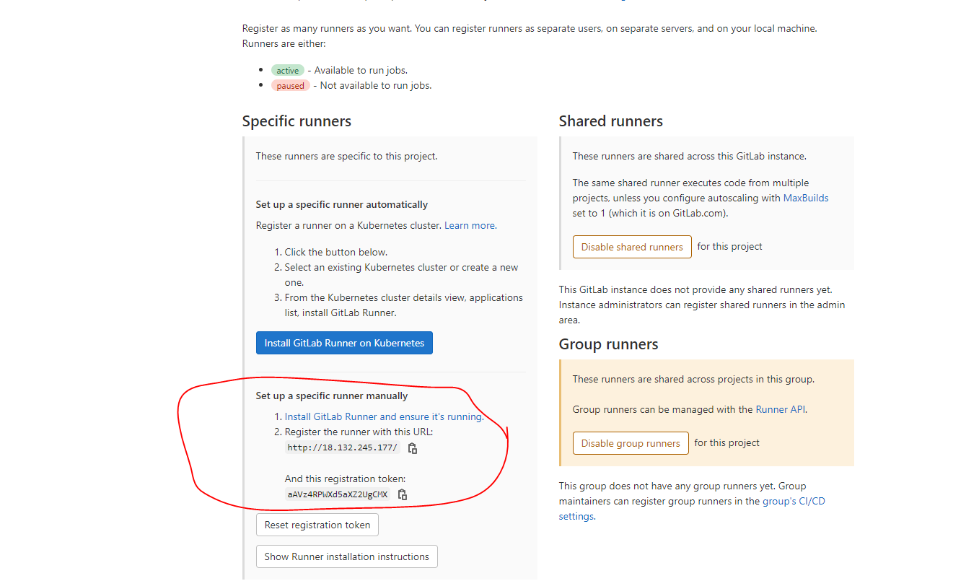
Task: Click 'These runners are shared across this GitLab instance.'
Action: (x=690, y=156)
